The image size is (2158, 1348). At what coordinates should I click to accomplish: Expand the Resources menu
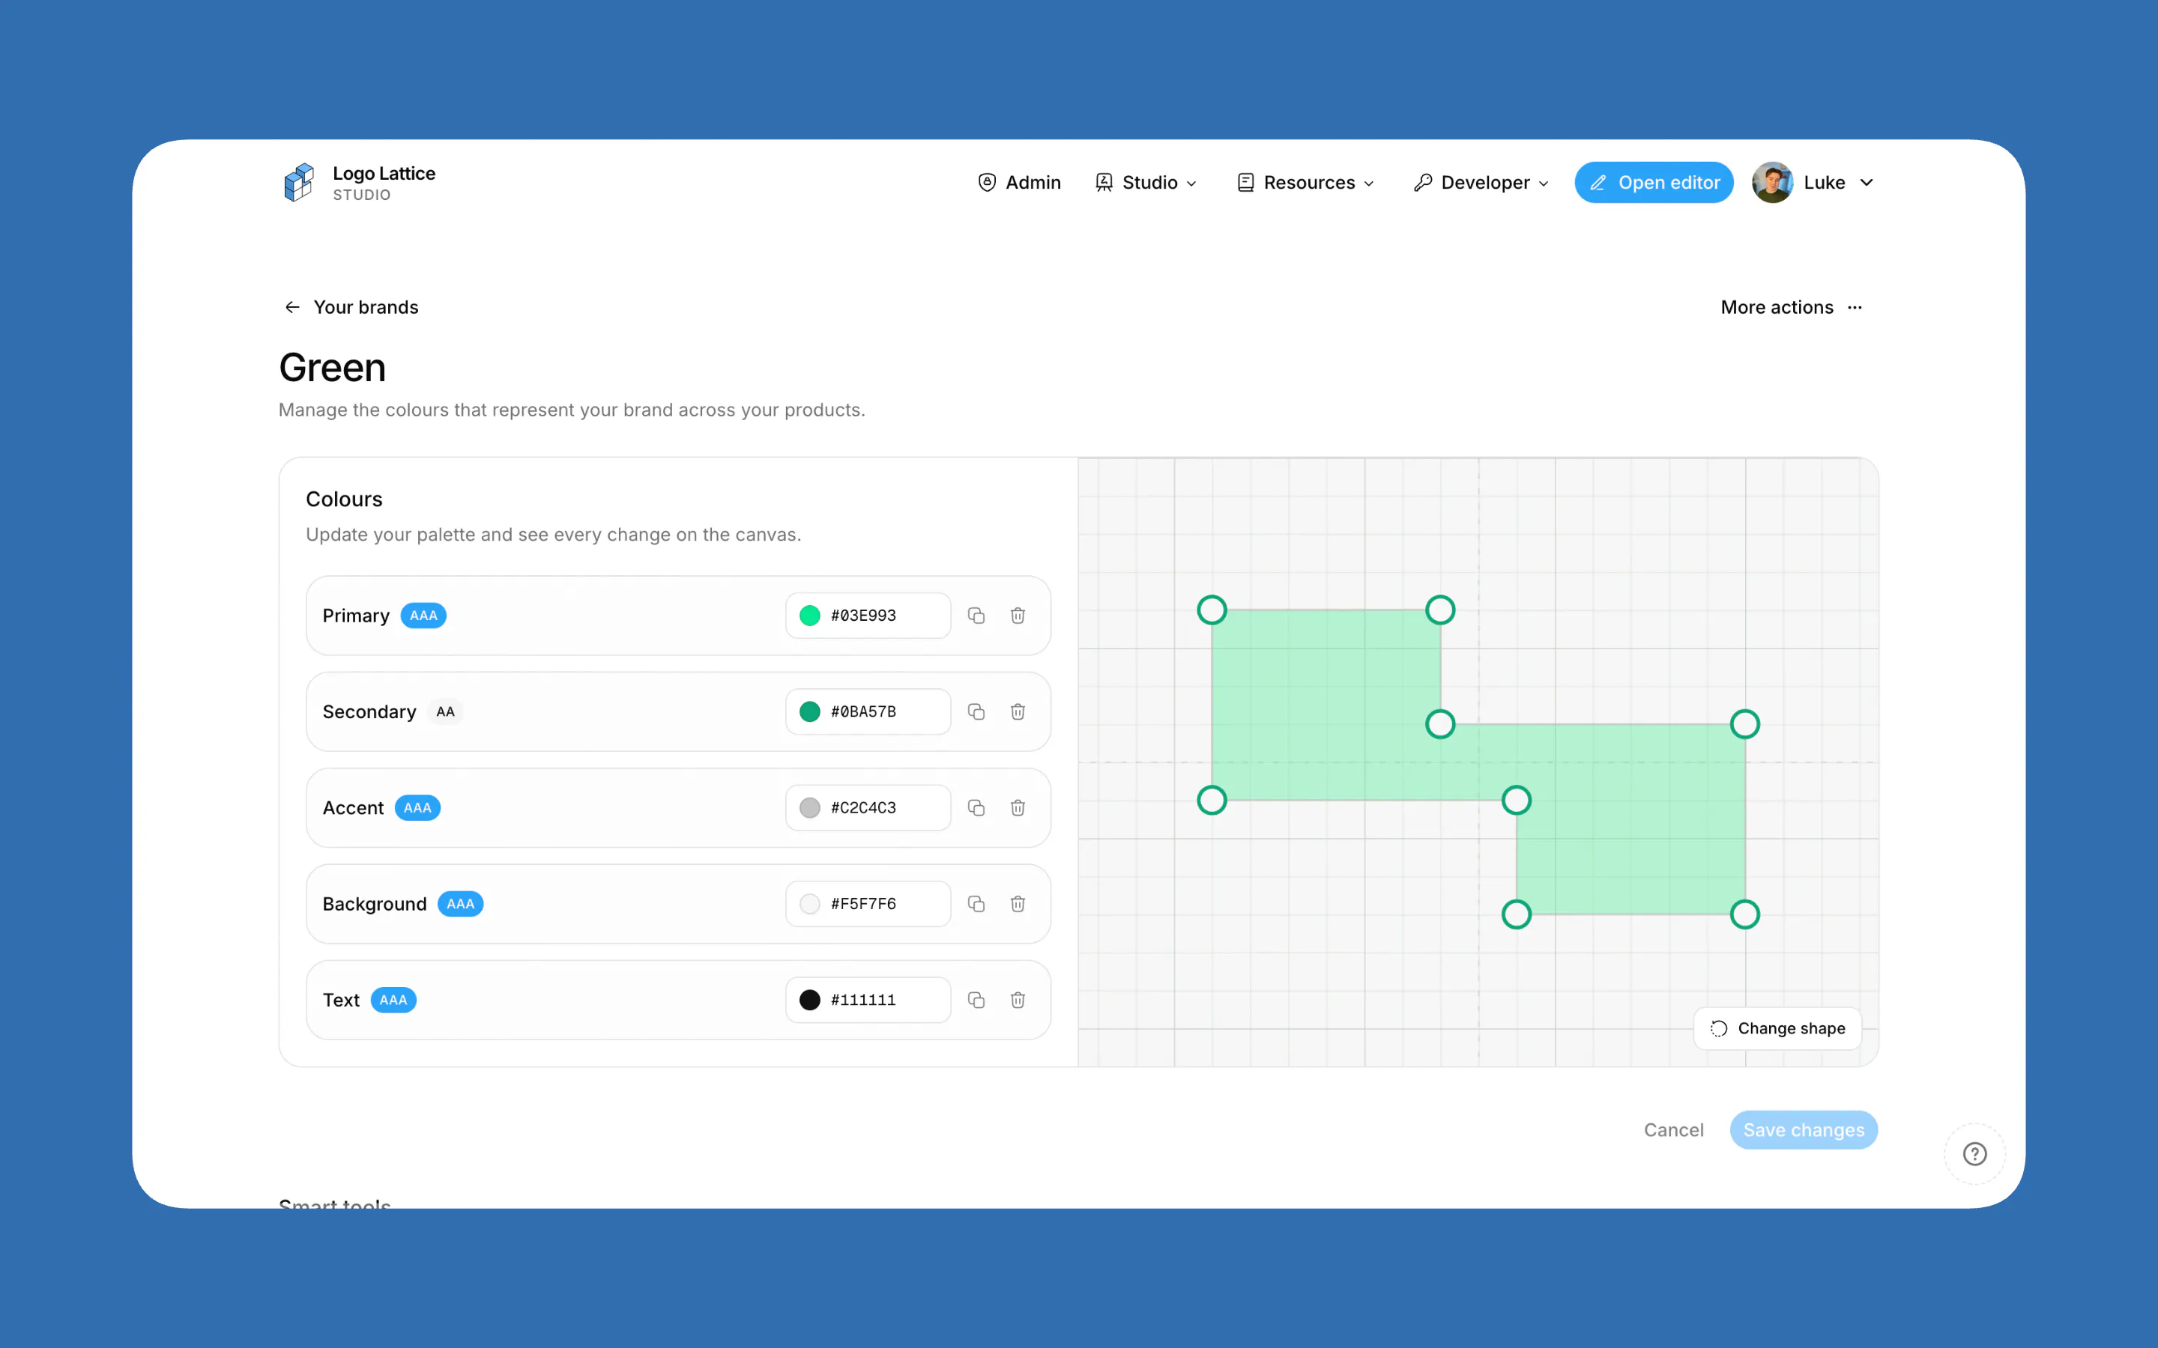[x=1305, y=183]
